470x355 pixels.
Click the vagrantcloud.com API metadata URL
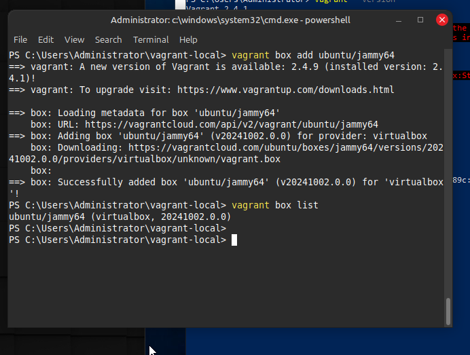pyautogui.click(x=231, y=124)
